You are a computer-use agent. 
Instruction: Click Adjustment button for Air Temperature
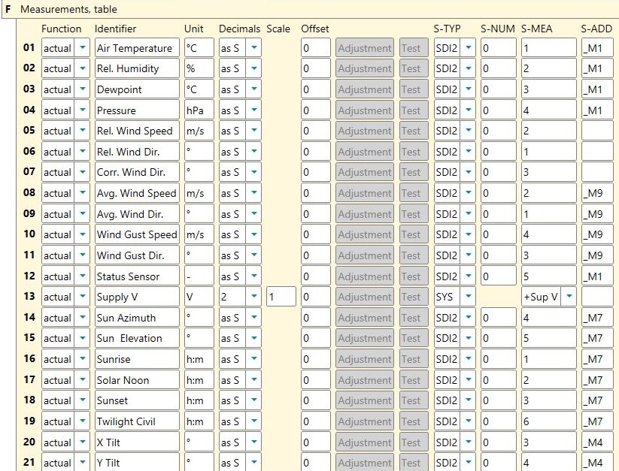[364, 48]
